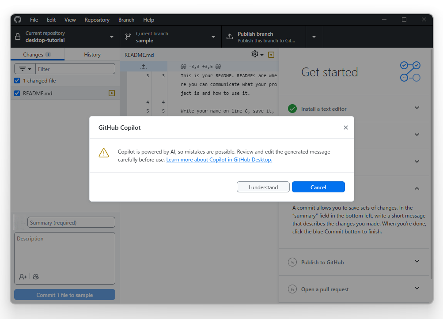Click the GitHub logo in the title bar
Image resolution: width=443 pixels, height=319 pixels.
tap(17, 19)
